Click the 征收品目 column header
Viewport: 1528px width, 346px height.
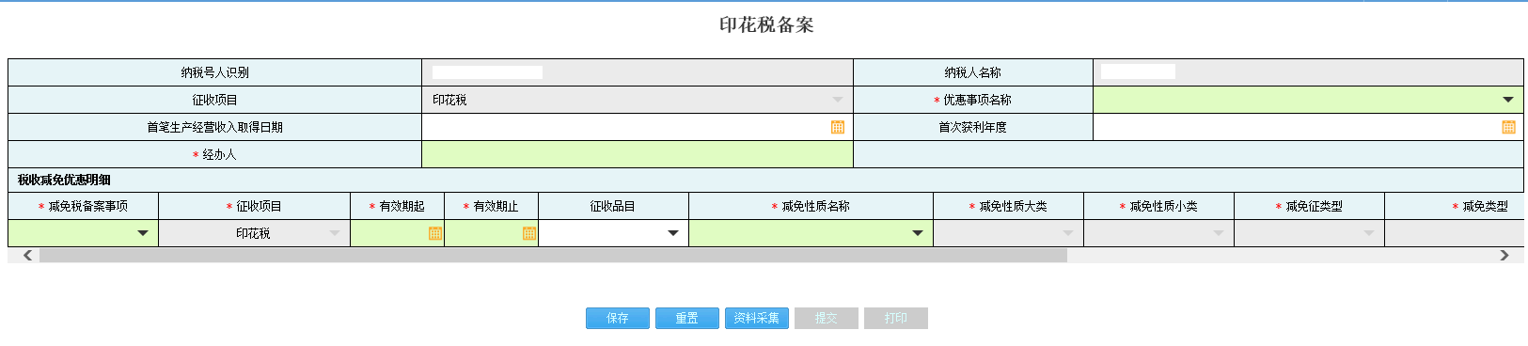pos(613,206)
